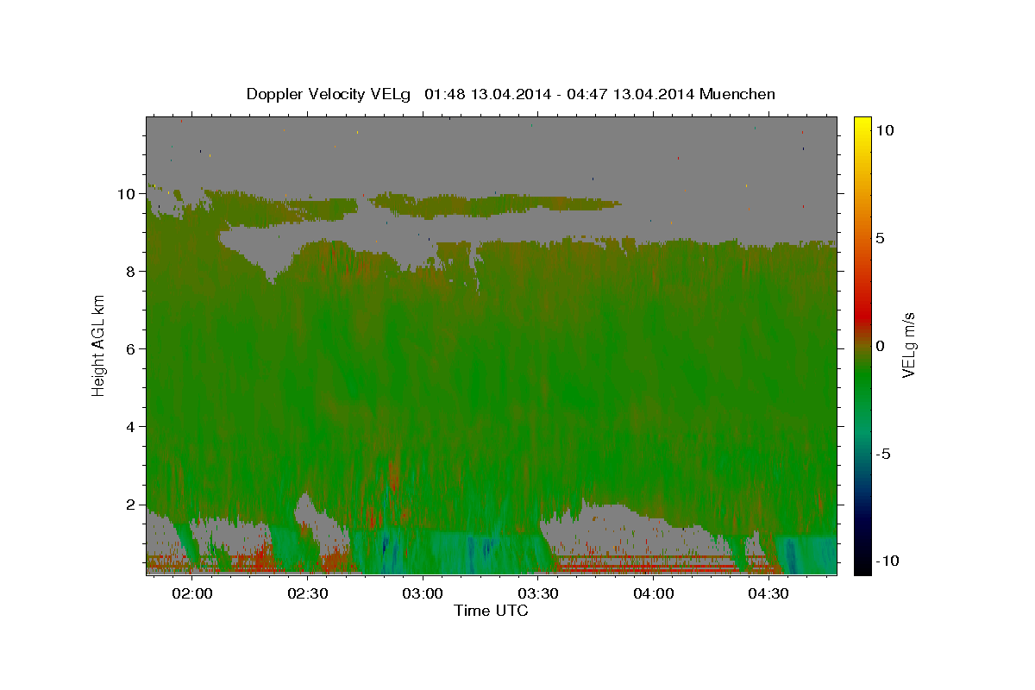This screenshot has width=1035, height=690.
Task: Click the yellow top of the colorbar
Action: coord(862,125)
